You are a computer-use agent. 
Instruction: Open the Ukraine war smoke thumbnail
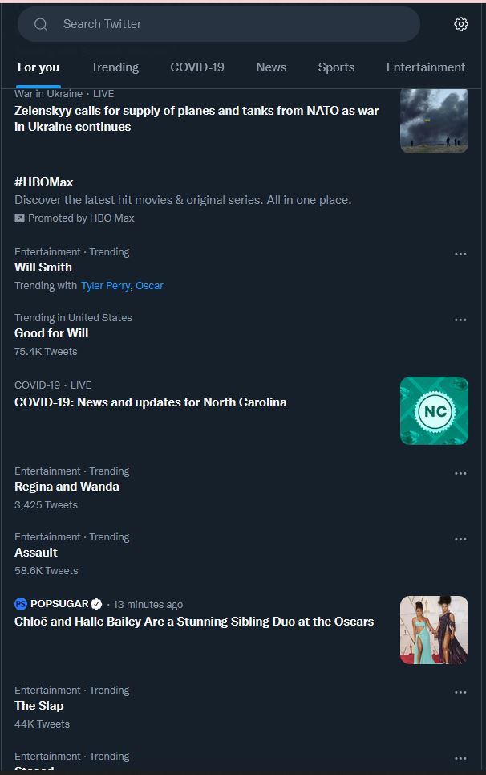tap(434, 120)
